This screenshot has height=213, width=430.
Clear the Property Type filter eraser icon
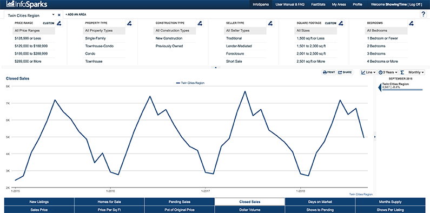point(130,23)
